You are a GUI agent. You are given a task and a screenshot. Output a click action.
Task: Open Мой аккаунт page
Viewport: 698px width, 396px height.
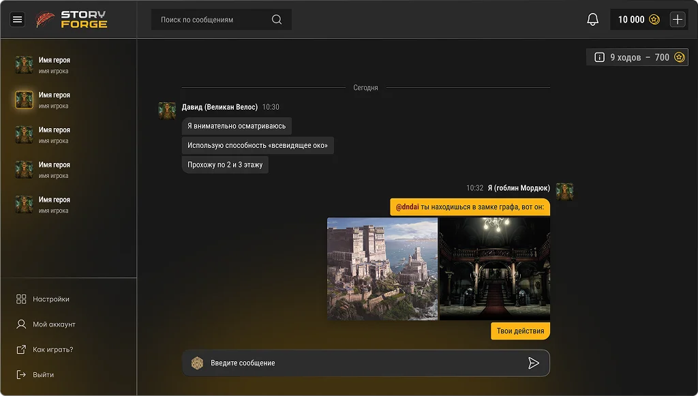54,324
